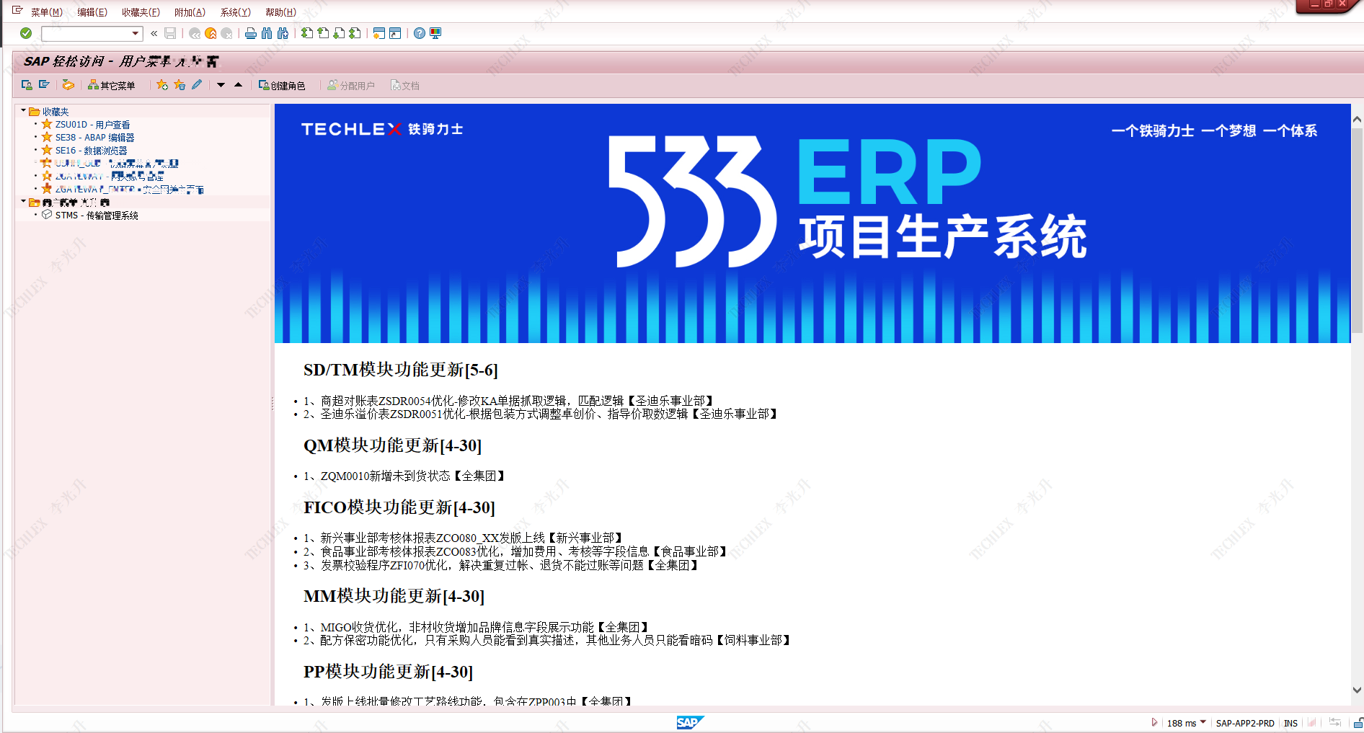Click the Last Page icon
The height and width of the screenshot is (733, 1364).
coord(355,33)
